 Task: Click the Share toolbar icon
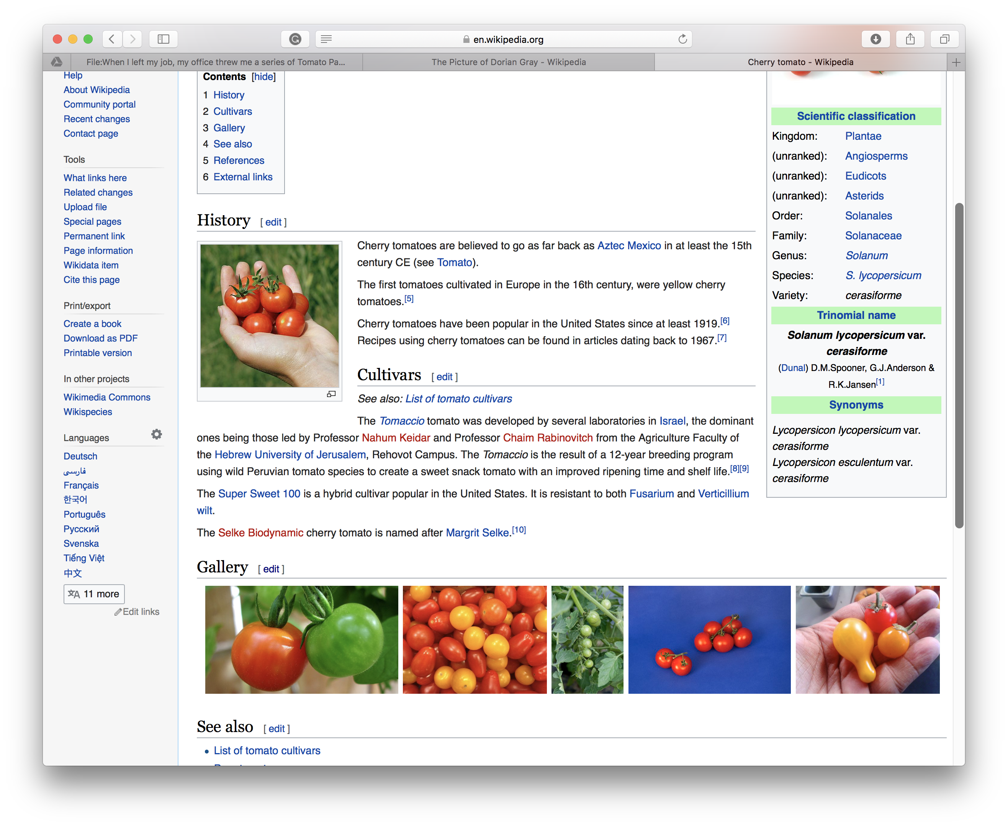click(x=910, y=39)
